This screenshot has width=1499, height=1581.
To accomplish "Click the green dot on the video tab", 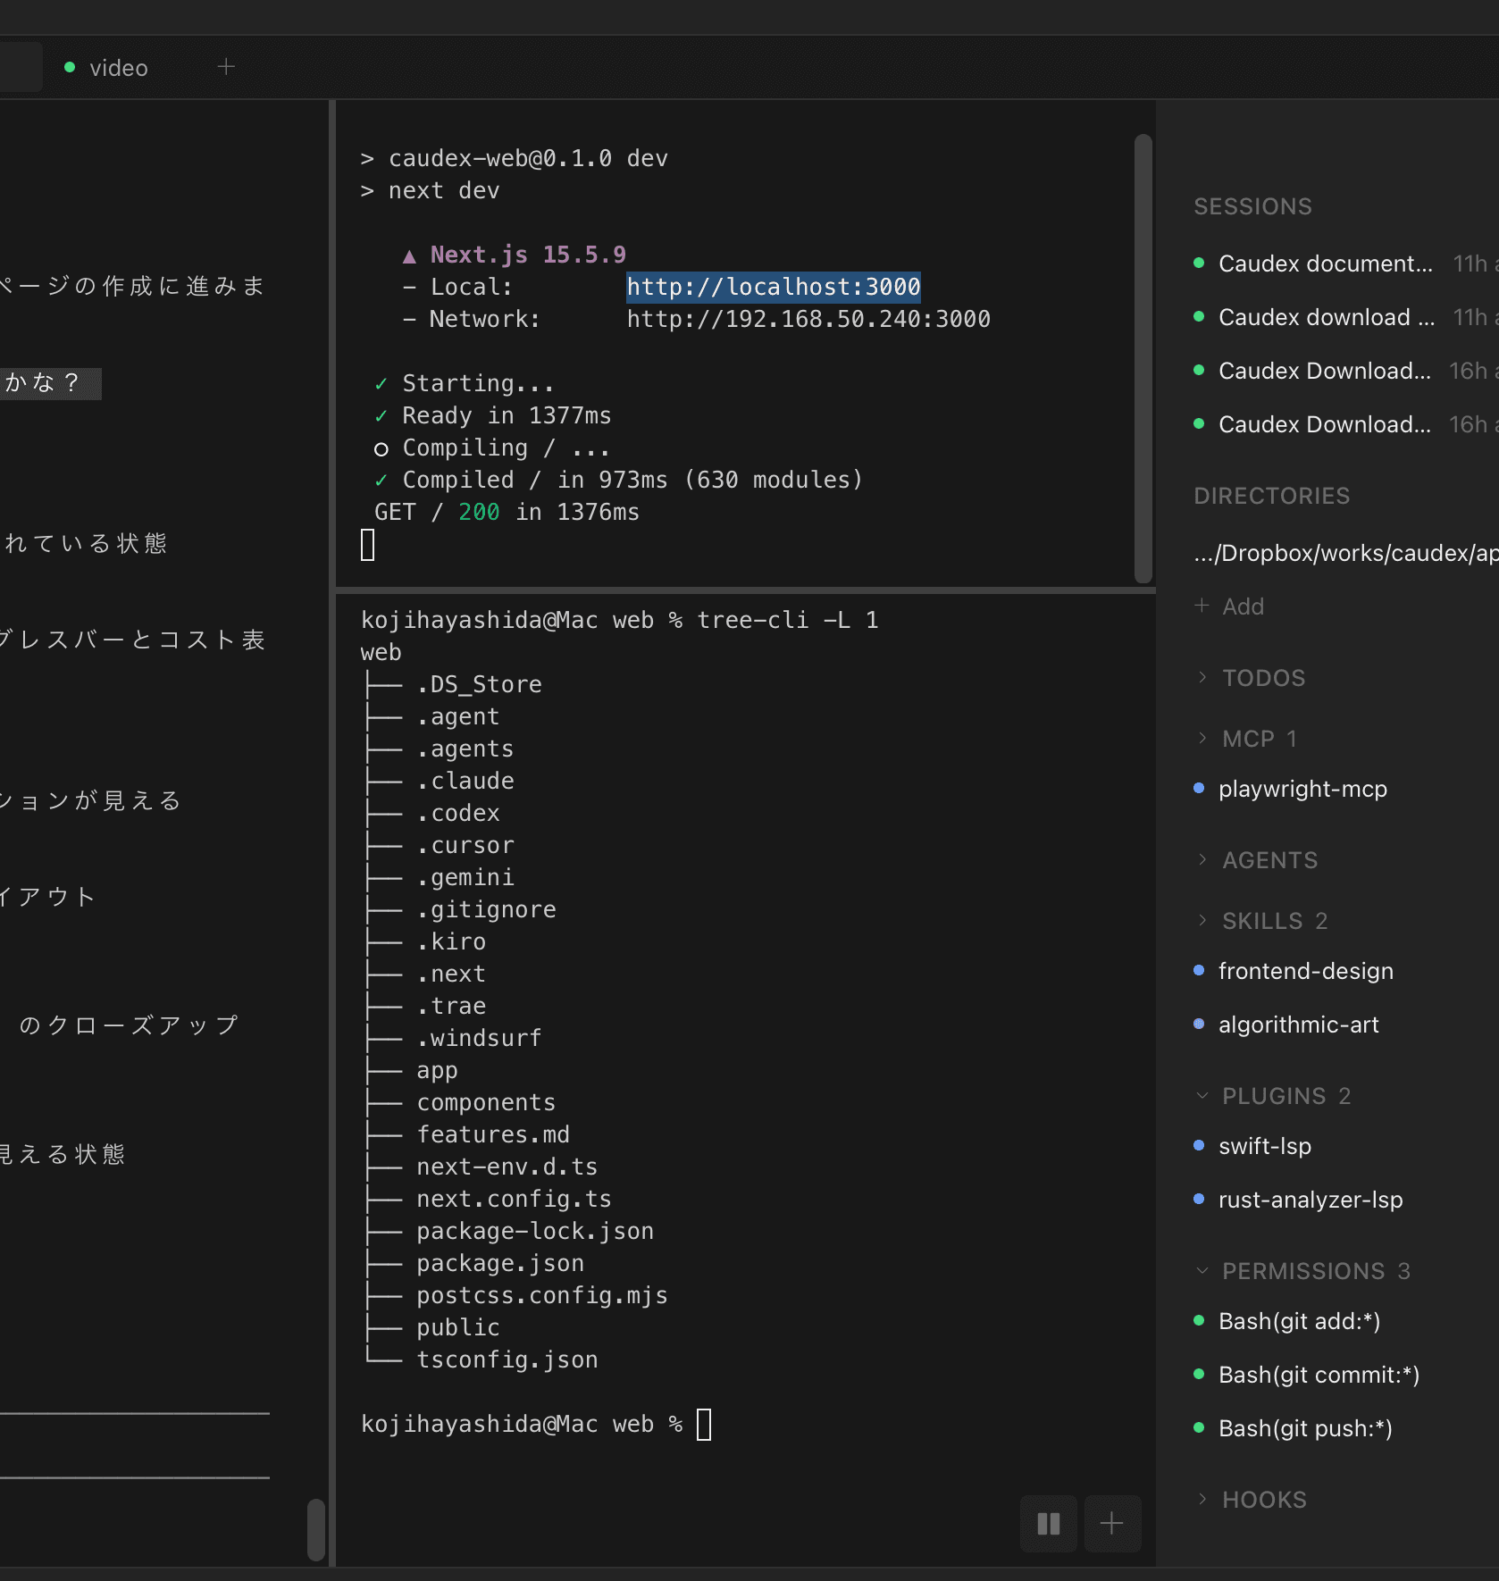I will [x=68, y=67].
